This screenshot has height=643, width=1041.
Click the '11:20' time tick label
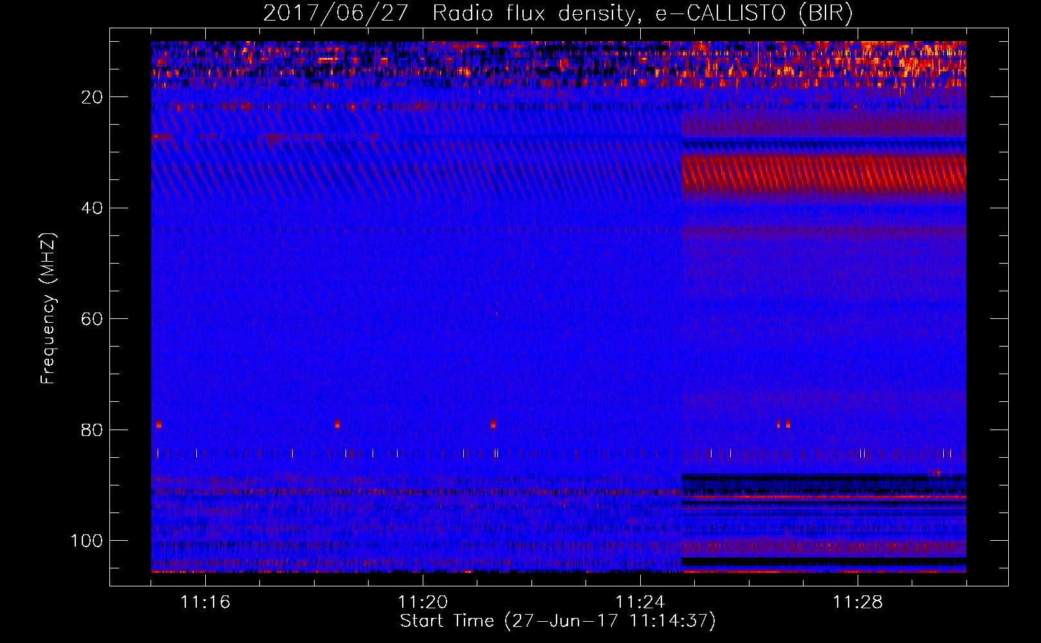pos(423,602)
